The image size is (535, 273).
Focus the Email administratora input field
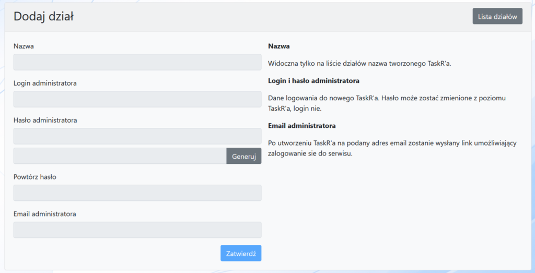(x=137, y=230)
